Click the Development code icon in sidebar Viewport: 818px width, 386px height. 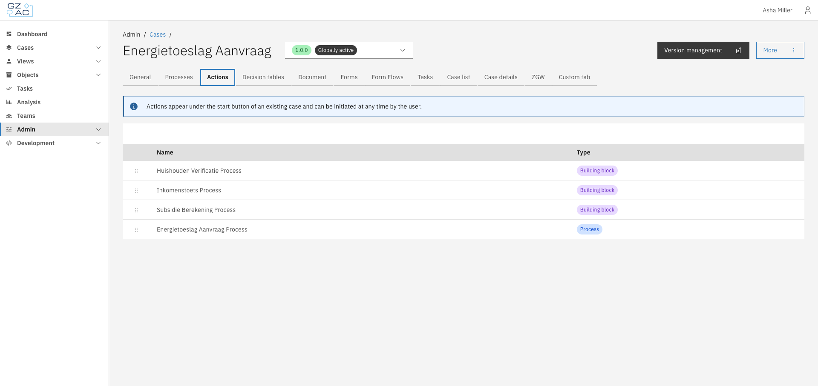click(x=9, y=143)
